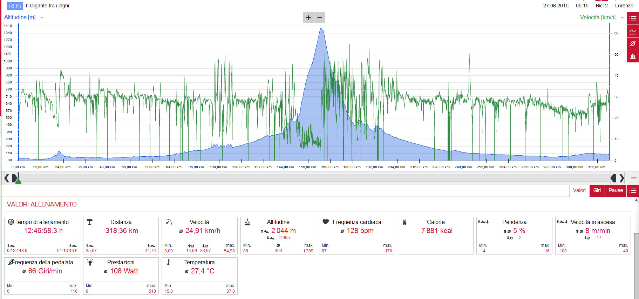Select the 2 044 m ascent value
The image size is (639, 299).
point(283,231)
